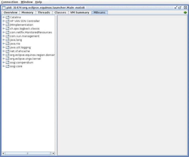Click the window icon beside pid 31474
189x157 pixels.
coord(4,8)
